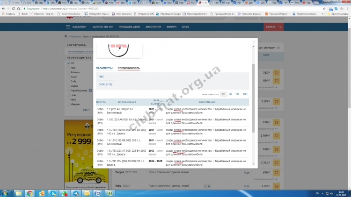Screen dimensions: 351x197
Task: Expand more offers under 814 ₽ item
Action: 275,87
